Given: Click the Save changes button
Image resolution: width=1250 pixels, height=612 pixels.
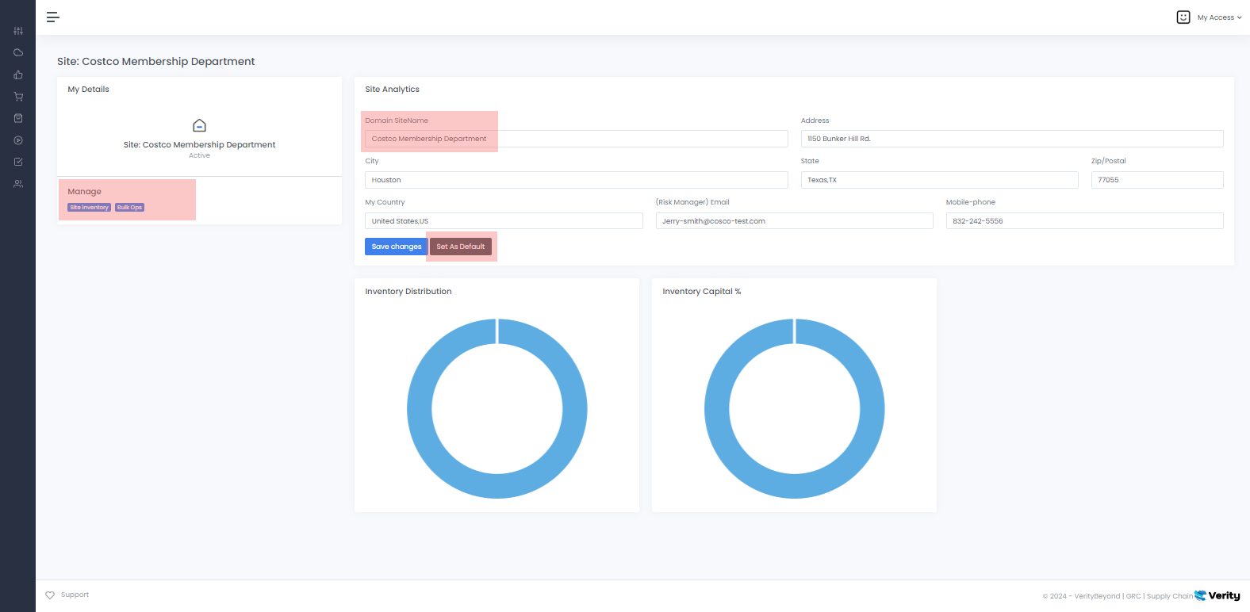Looking at the screenshot, I should (397, 247).
